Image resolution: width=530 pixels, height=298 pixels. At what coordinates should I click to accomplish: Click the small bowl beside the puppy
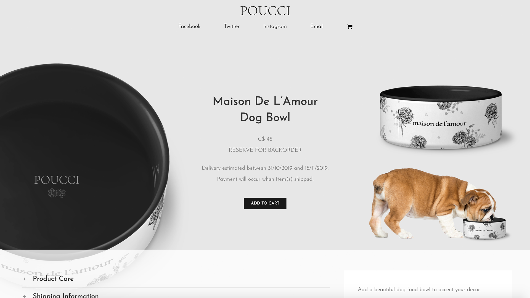tap(484, 228)
